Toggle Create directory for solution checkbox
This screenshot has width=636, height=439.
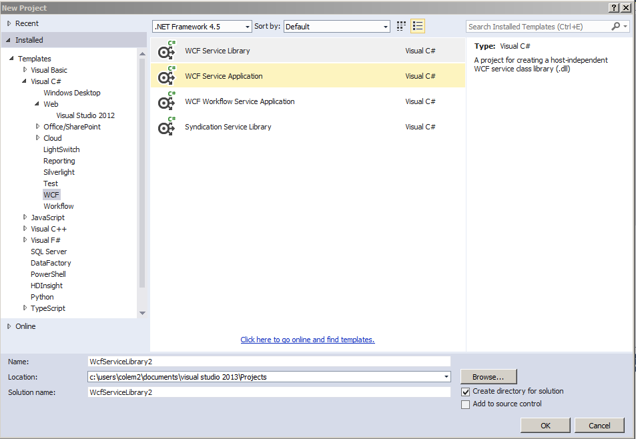pyautogui.click(x=466, y=392)
